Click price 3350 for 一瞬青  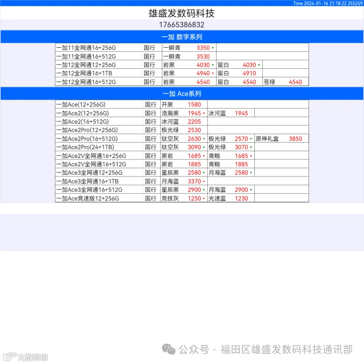point(203,48)
